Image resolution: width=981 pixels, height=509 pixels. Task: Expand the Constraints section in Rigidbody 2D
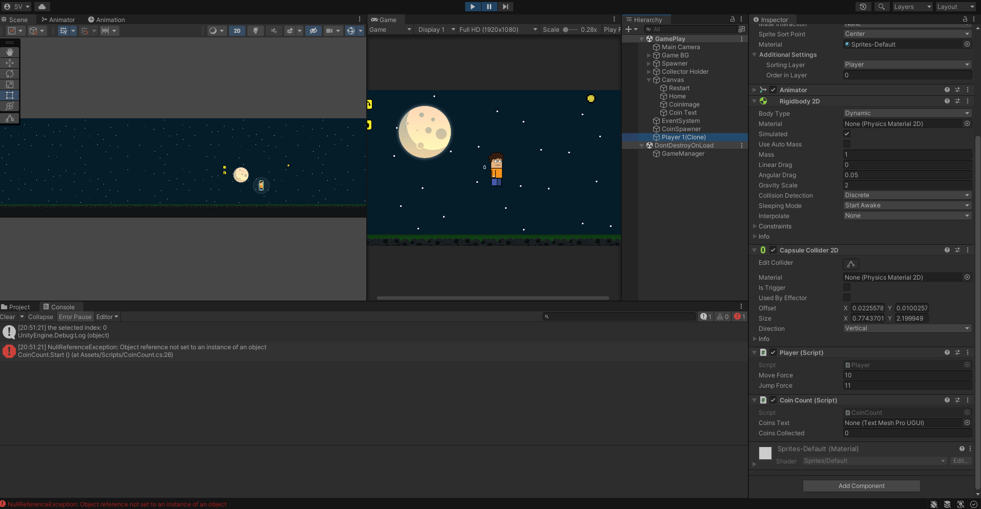pyautogui.click(x=755, y=226)
